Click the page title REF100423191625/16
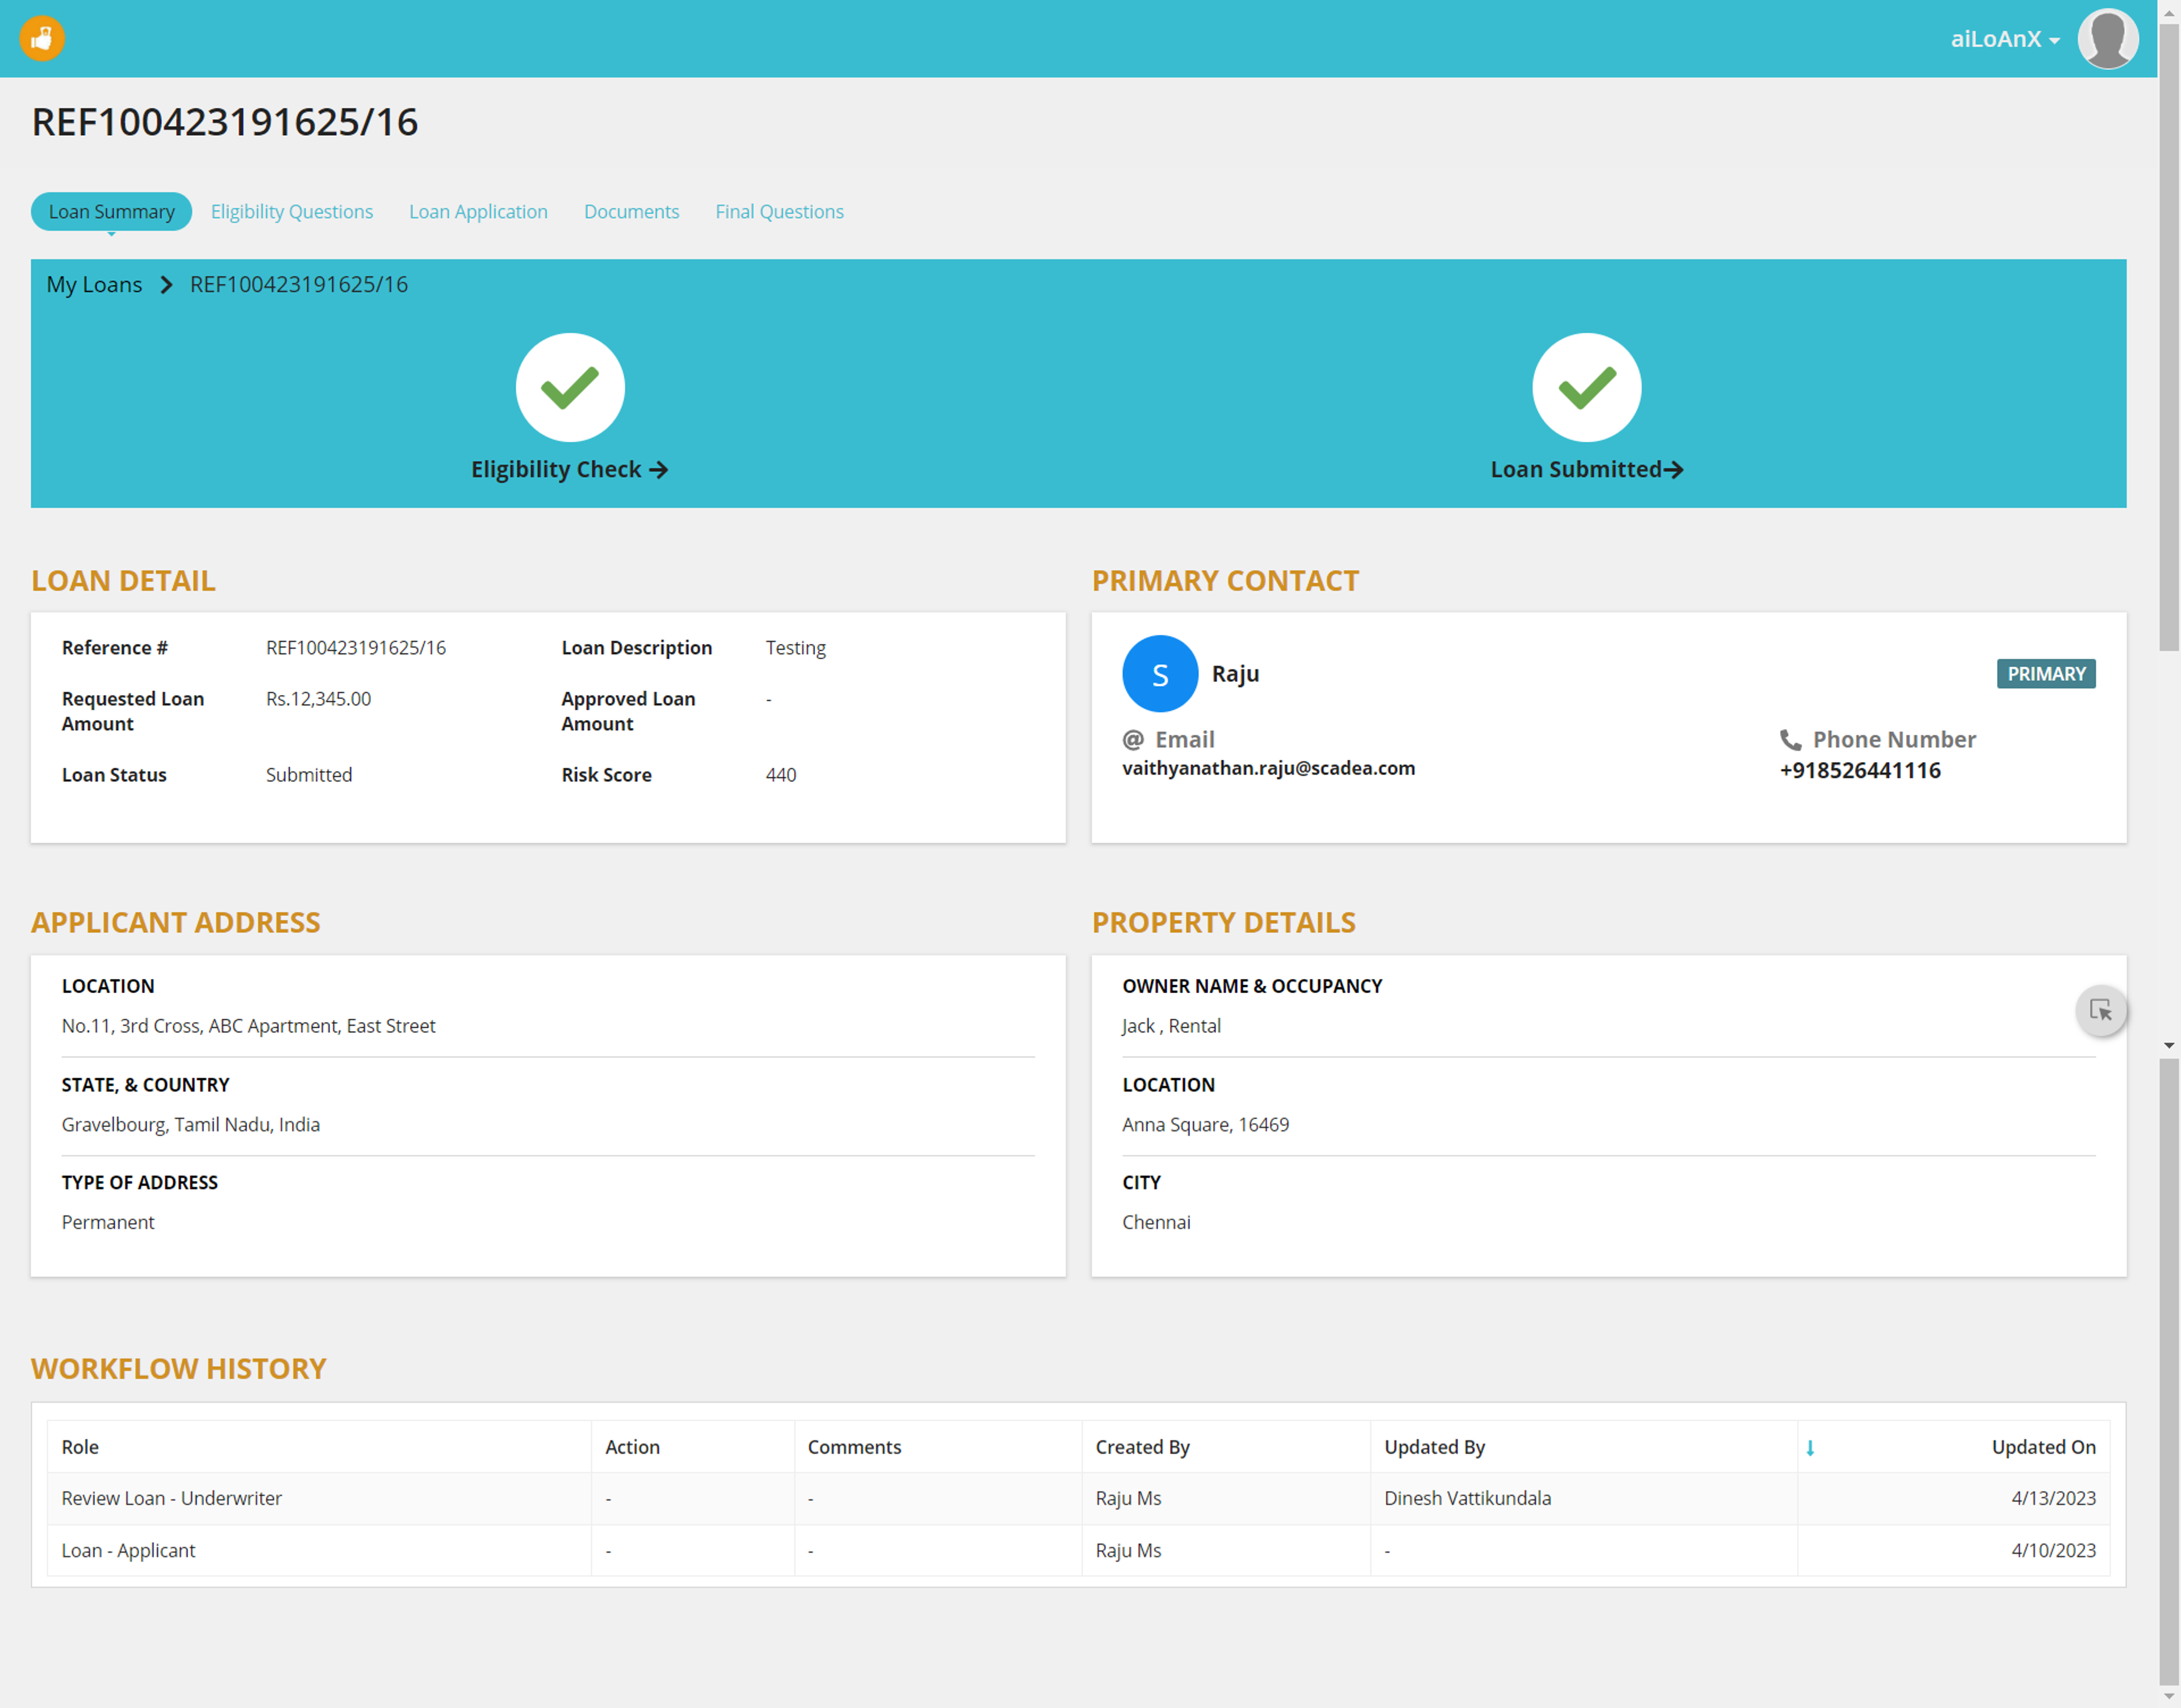The width and height of the screenshot is (2181, 1708). click(x=225, y=122)
